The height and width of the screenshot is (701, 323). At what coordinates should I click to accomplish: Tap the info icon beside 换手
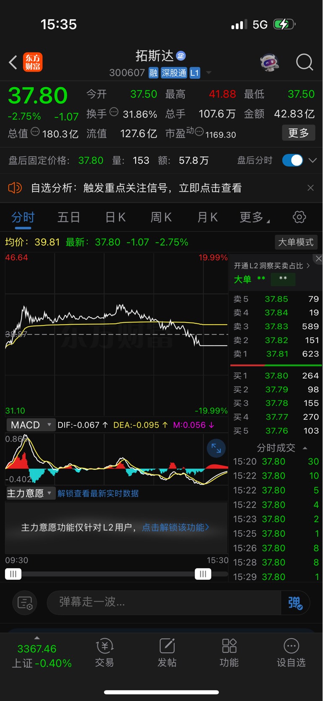coord(114,112)
